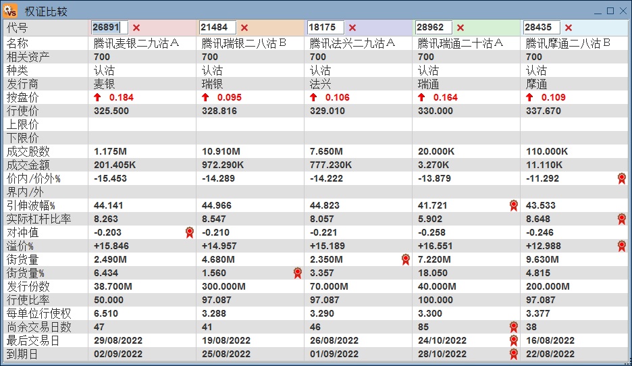Click the issuer cell 法兴
The height and width of the screenshot is (366, 632).
click(321, 84)
